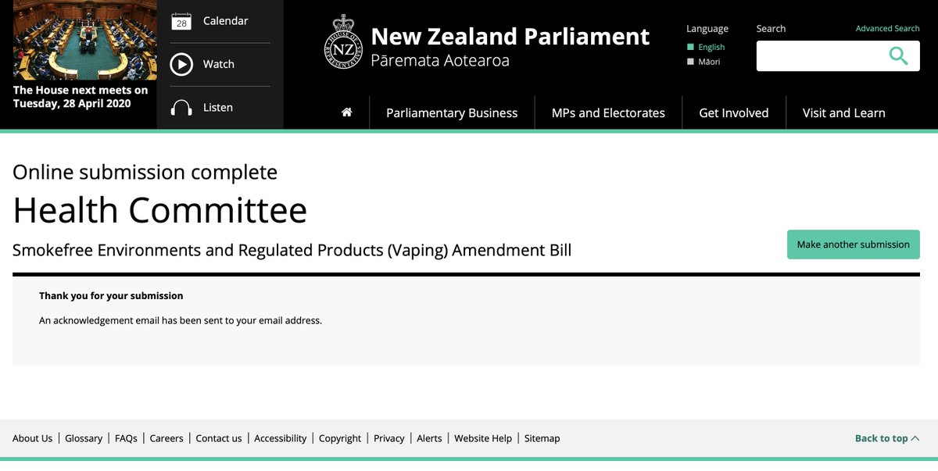
Task: Open Website Help footer link
Action: [483, 438]
